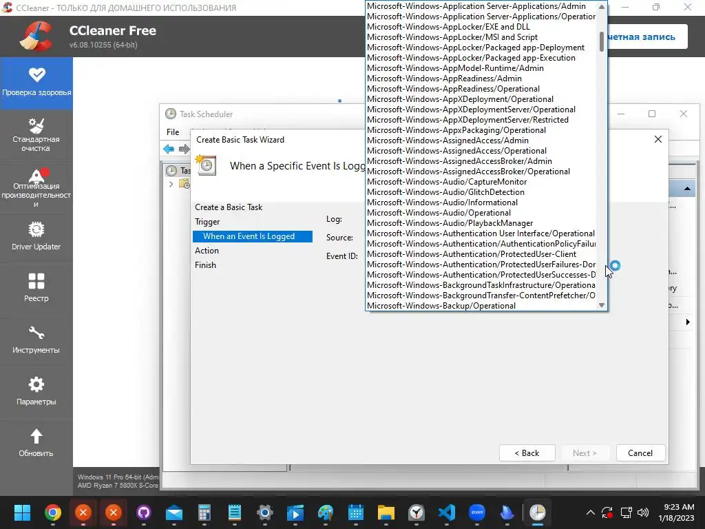Select Microsoft-Windows-AppReadiness/Admin log
Screen dimensions: 705x529
[x=481, y=79]
